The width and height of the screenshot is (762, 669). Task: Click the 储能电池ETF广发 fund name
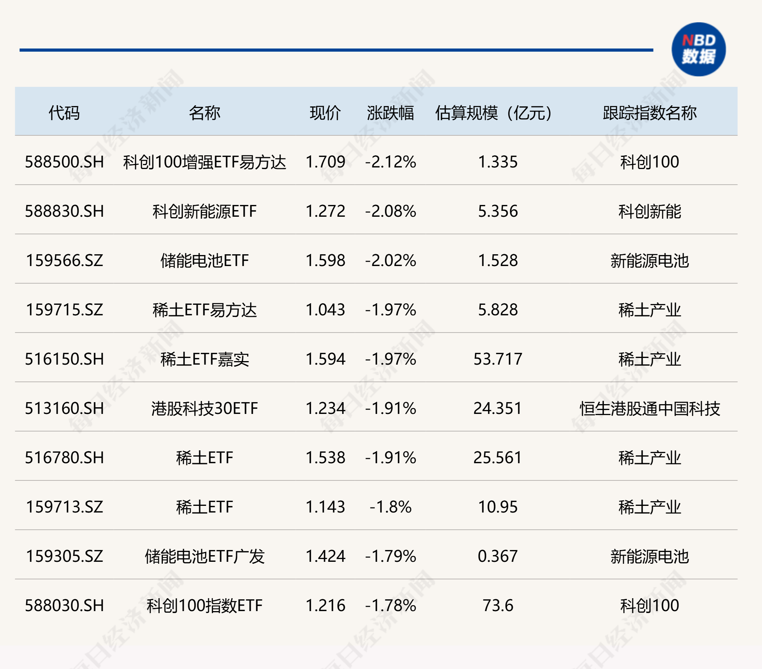204,556
